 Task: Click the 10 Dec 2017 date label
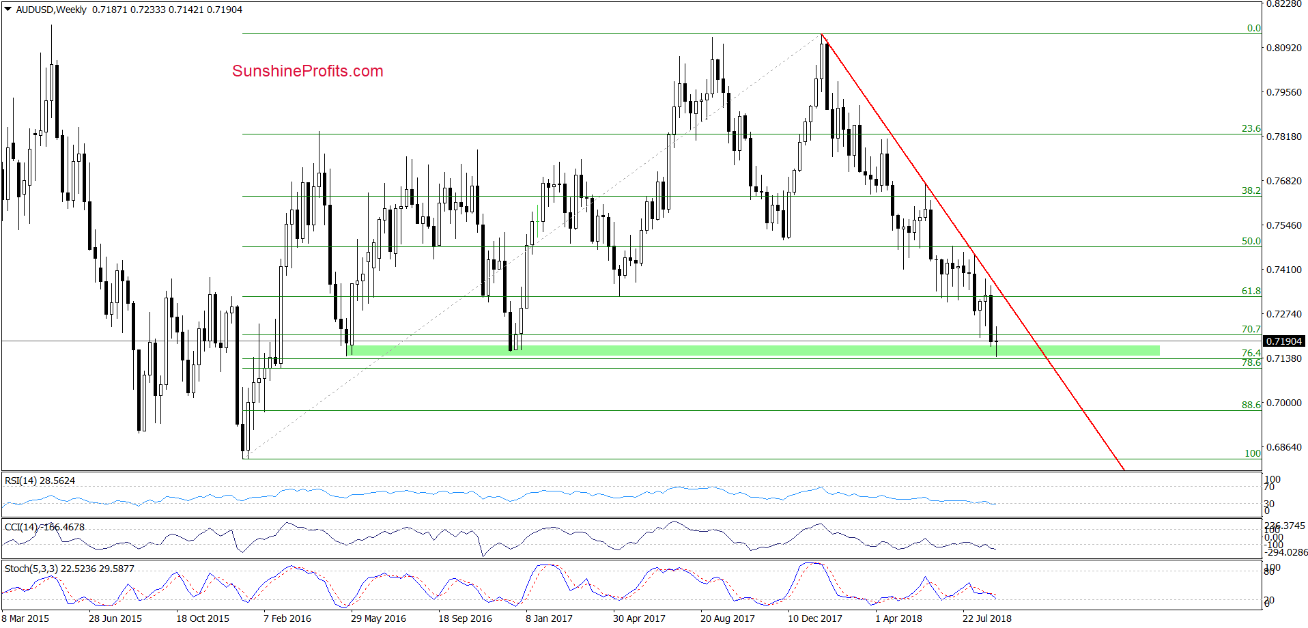[x=815, y=618]
